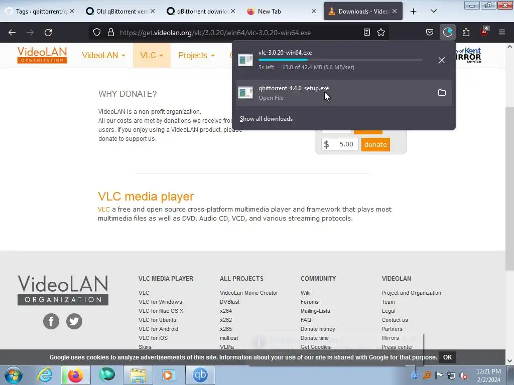This screenshot has height=385, width=514.
Task: Click the Firefox taskbar icon
Action: (x=75, y=375)
